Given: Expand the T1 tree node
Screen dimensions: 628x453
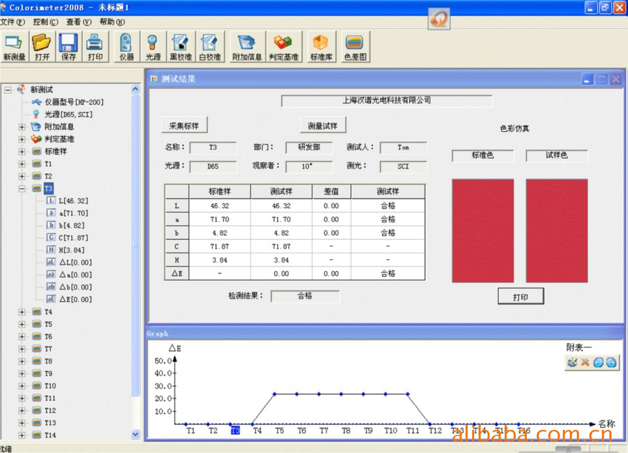Looking at the screenshot, I should point(22,164).
